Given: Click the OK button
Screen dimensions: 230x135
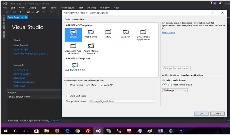Looking at the screenshot, I should click(201, 114).
